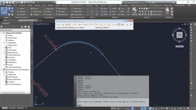Open the Create Design panel title
This screenshot has width=196, height=110.
(x=49, y=17)
